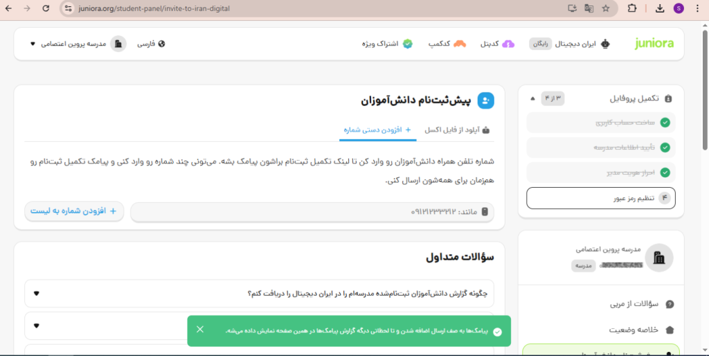This screenshot has width=709, height=356.
Task: Expand the Parvin Etesami school account dropdown
Action: [33, 44]
